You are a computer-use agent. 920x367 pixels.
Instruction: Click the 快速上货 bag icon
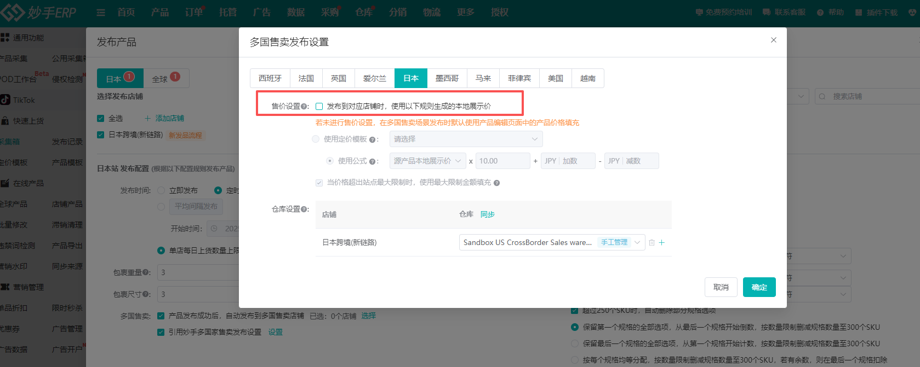coord(5,121)
